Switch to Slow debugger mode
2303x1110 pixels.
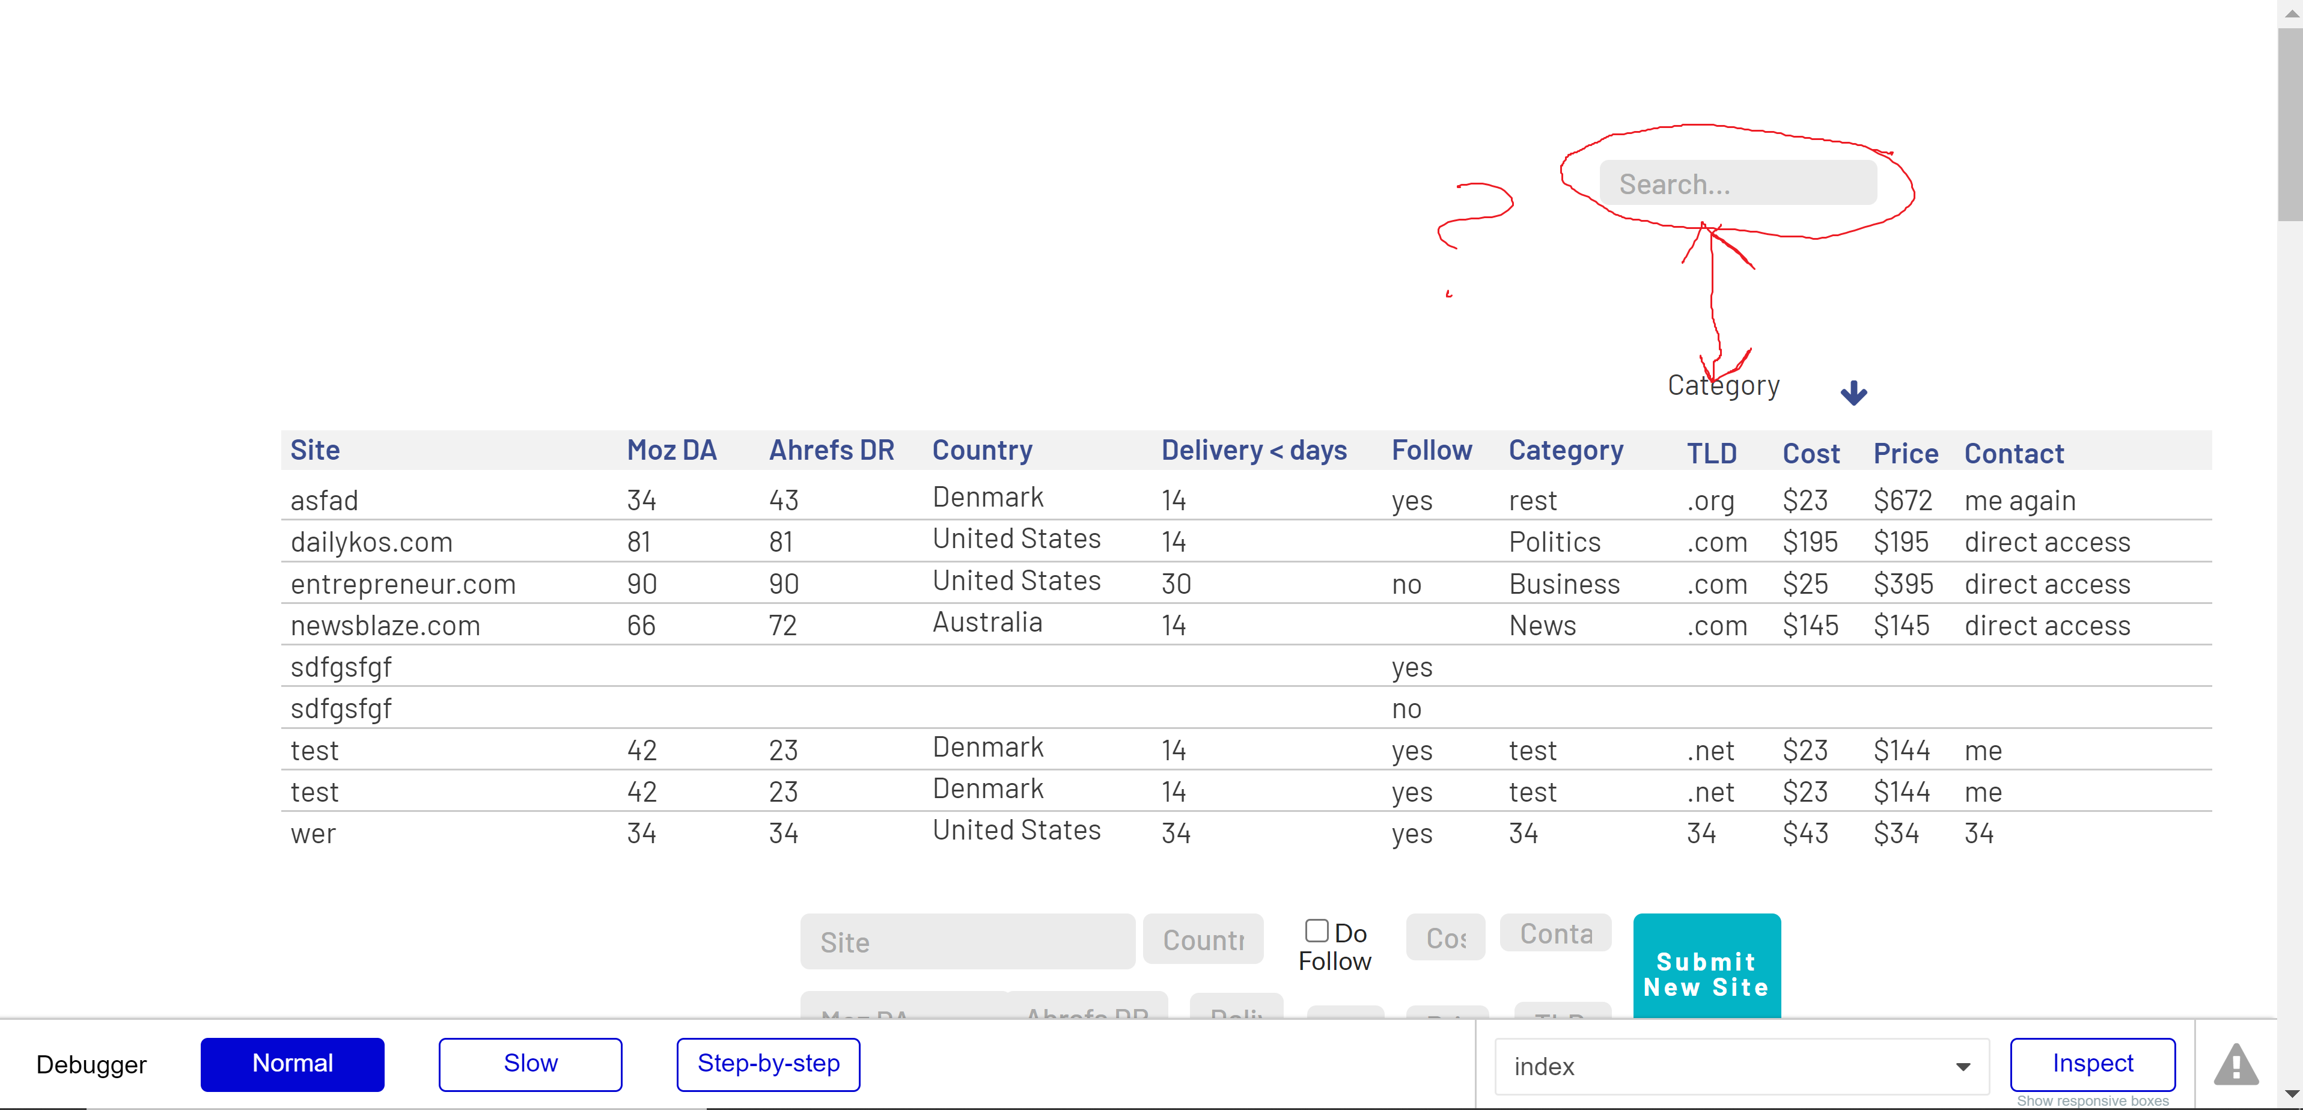(530, 1064)
